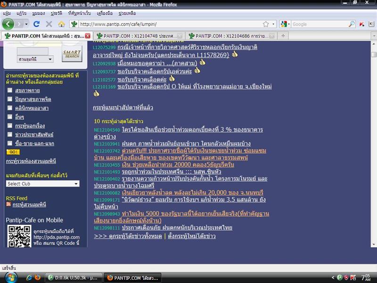Screen dimensions: 377x283
Task: Click the yellow GO! button
Action: click(x=13, y=152)
